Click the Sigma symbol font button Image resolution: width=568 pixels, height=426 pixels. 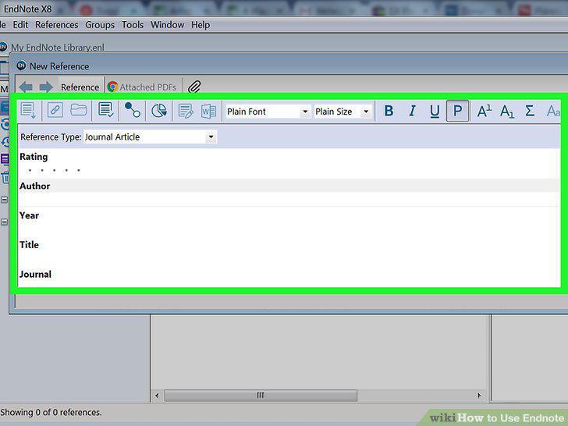click(530, 111)
